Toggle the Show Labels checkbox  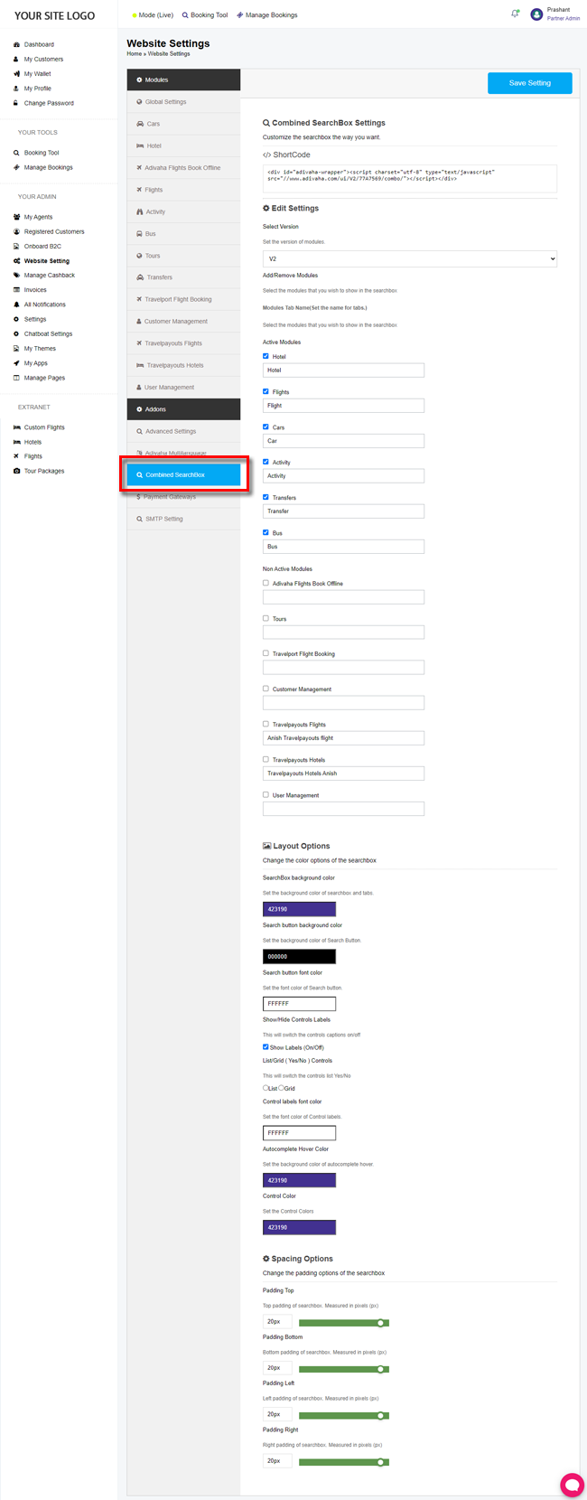[266, 1047]
